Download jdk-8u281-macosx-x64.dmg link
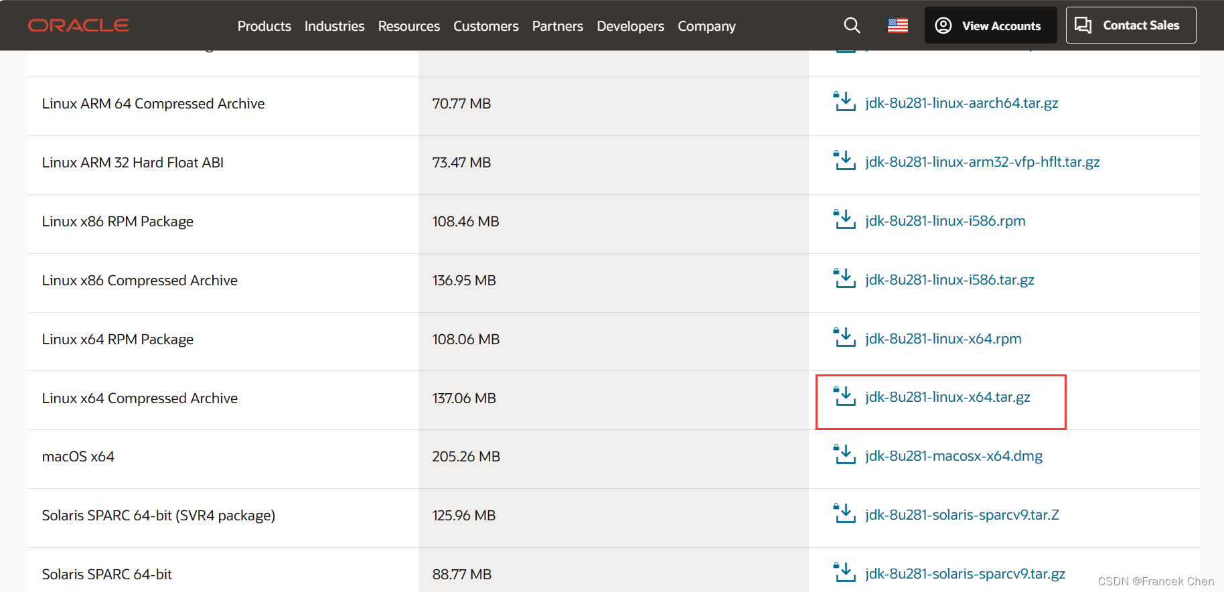The width and height of the screenshot is (1224, 592). [954, 456]
